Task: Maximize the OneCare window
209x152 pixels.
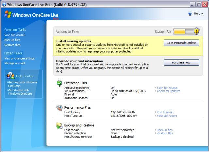Action: pyautogui.click(x=199, y=5)
